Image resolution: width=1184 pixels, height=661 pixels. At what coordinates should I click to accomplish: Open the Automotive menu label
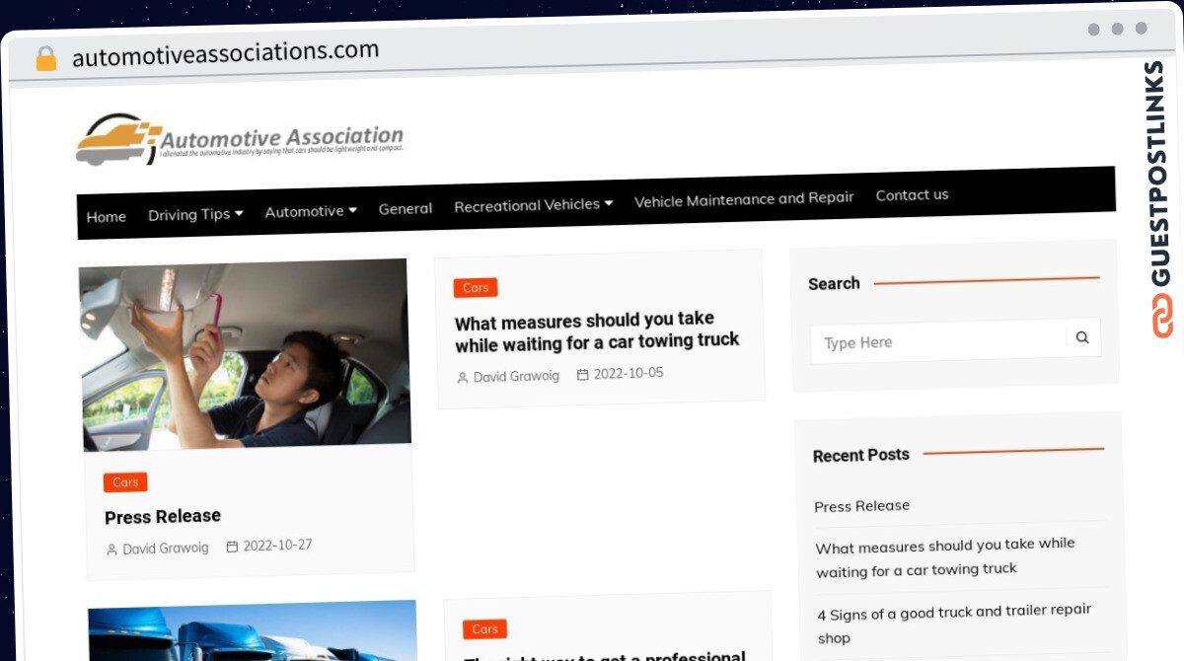tap(305, 211)
